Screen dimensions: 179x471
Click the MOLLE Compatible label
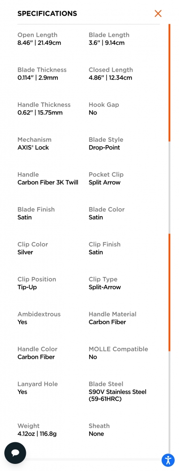(x=118, y=349)
